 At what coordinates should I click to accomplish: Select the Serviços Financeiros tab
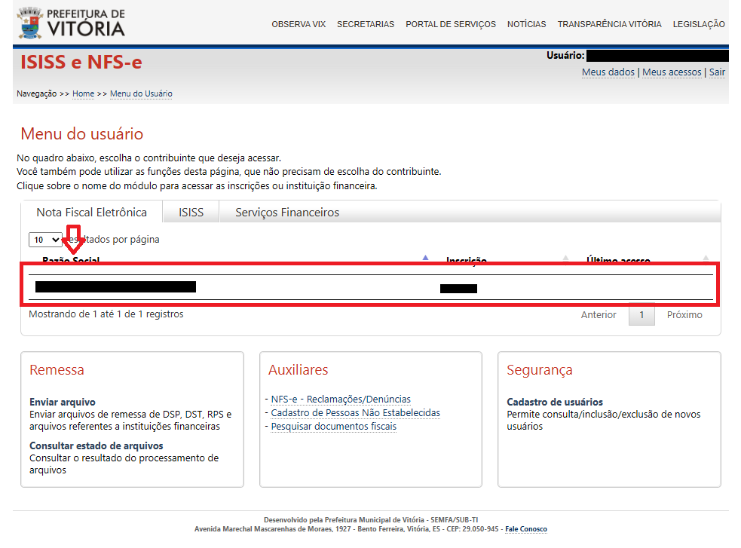[x=286, y=213]
